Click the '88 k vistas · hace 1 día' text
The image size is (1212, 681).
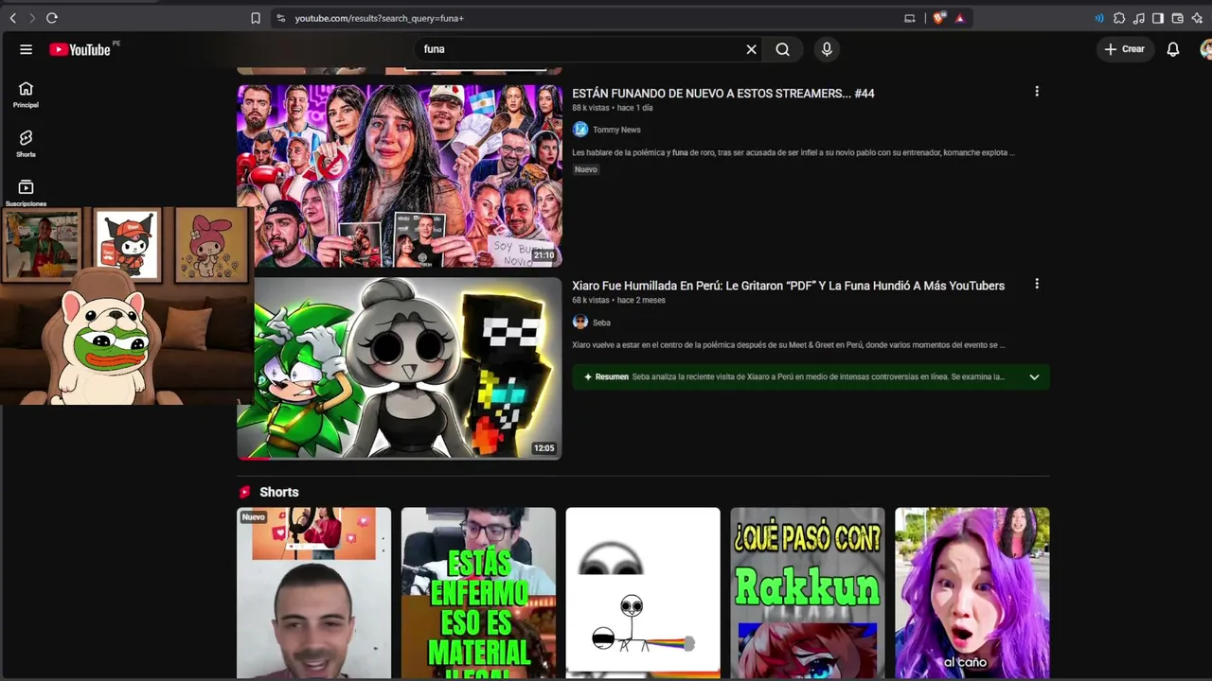click(x=613, y=108)
